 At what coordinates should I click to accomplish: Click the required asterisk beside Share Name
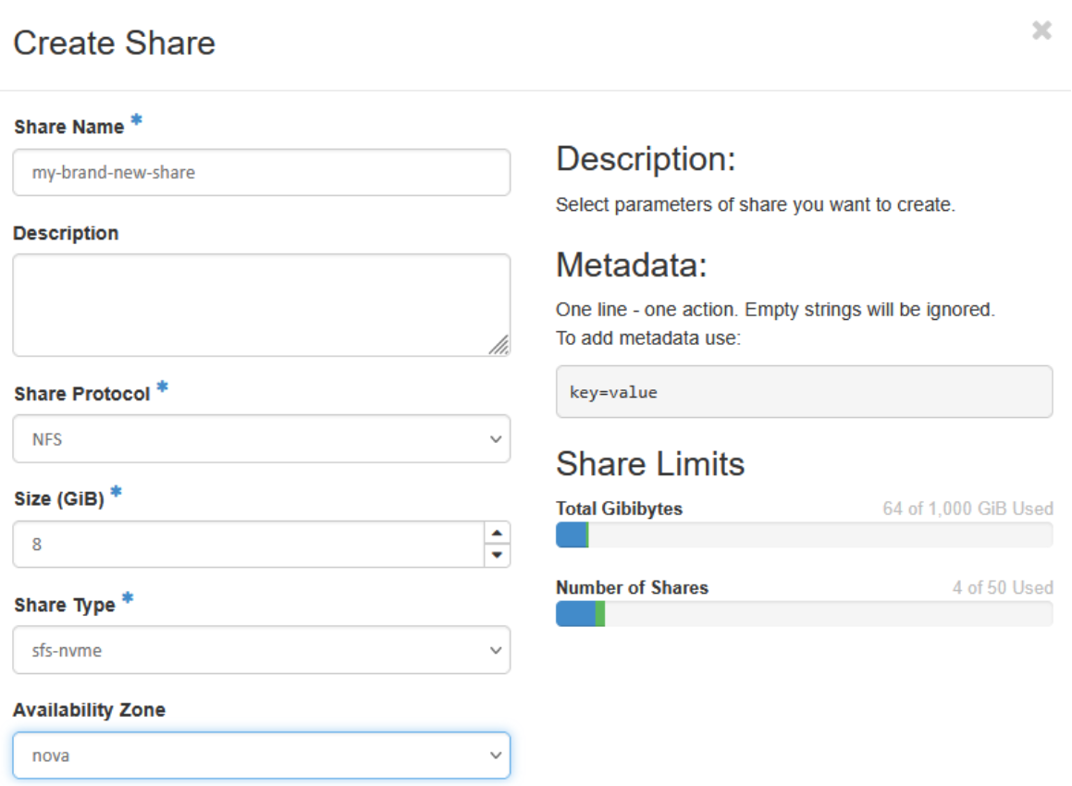pos(137,121)
